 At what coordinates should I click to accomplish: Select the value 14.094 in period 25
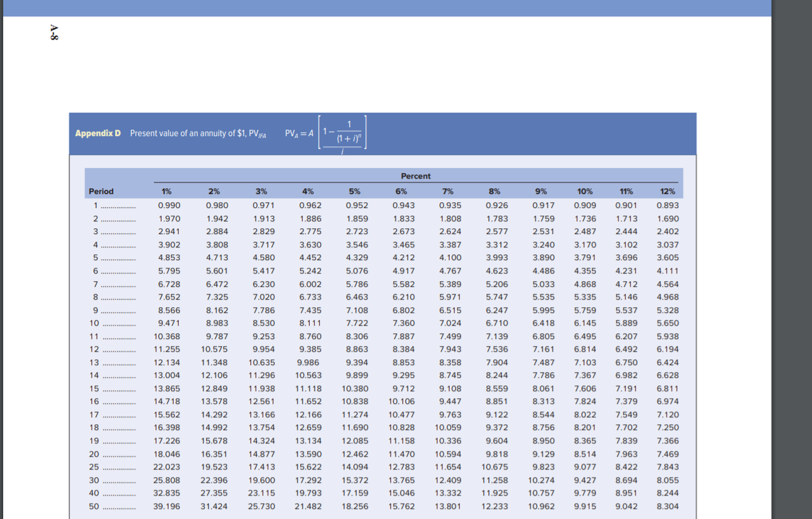tap(354, 467)
